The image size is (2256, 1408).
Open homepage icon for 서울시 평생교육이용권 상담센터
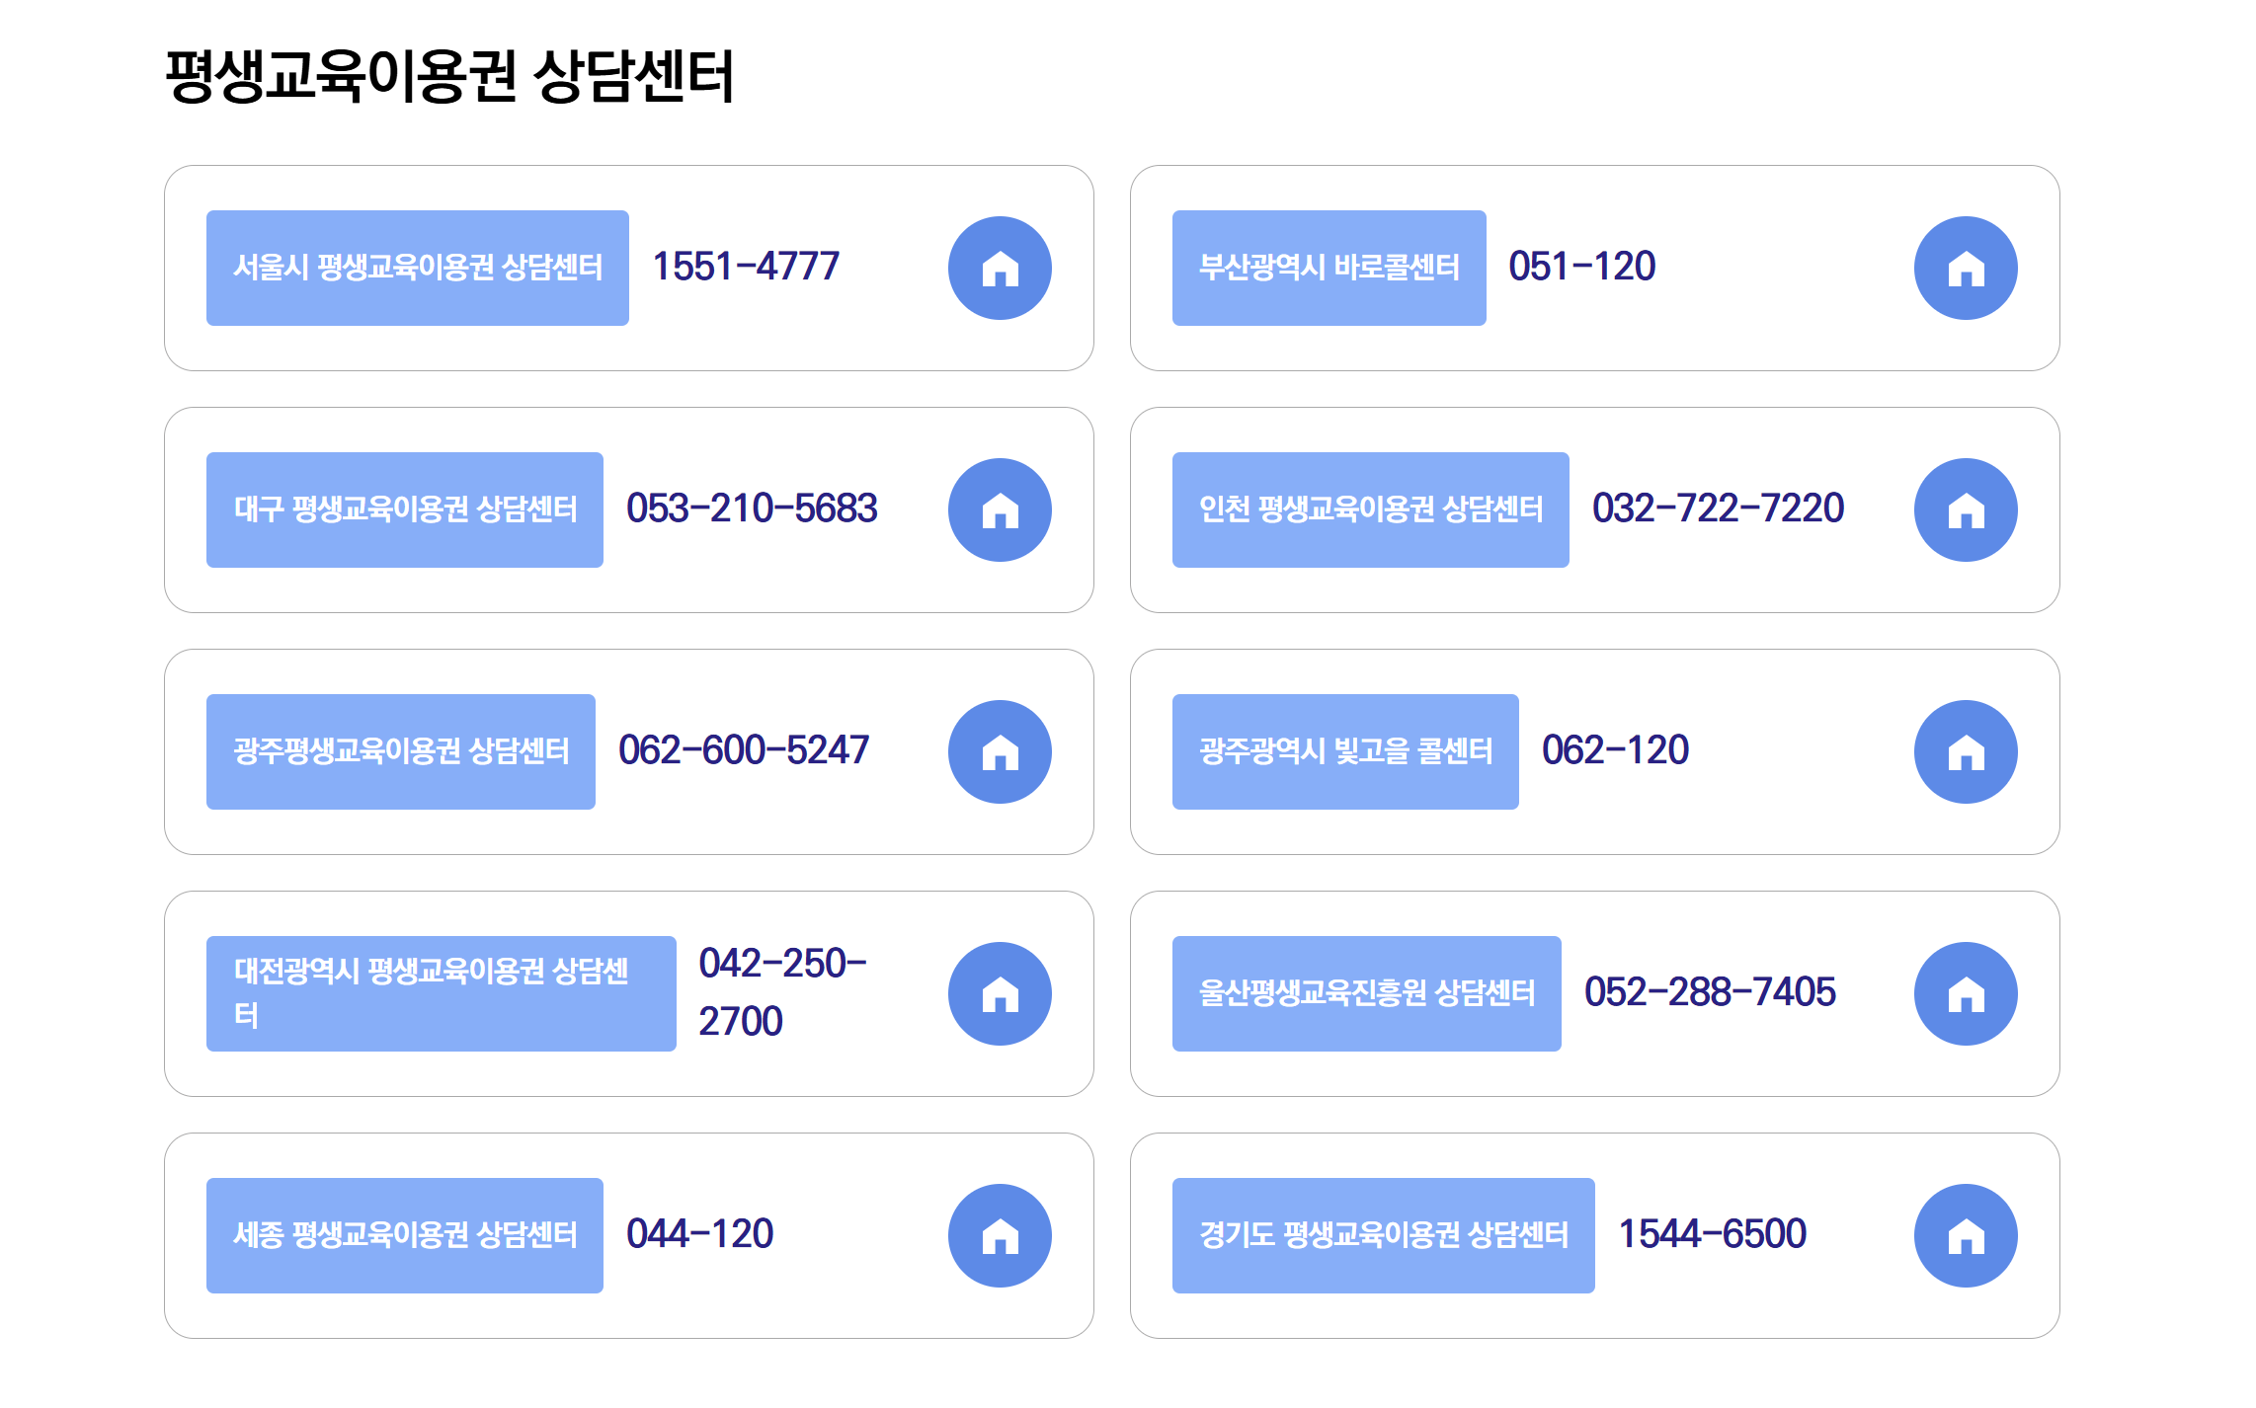tap(1000, 267)
